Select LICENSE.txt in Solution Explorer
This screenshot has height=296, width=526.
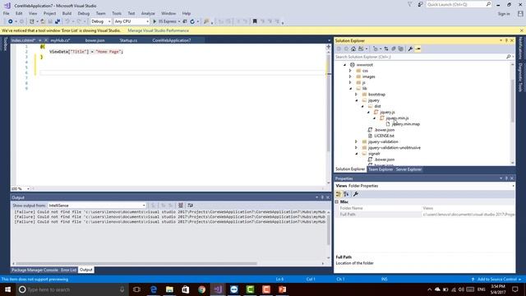pos(384,136)
